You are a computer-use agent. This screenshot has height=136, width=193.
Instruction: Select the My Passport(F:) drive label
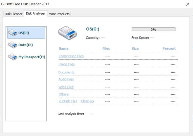[32, 57]
